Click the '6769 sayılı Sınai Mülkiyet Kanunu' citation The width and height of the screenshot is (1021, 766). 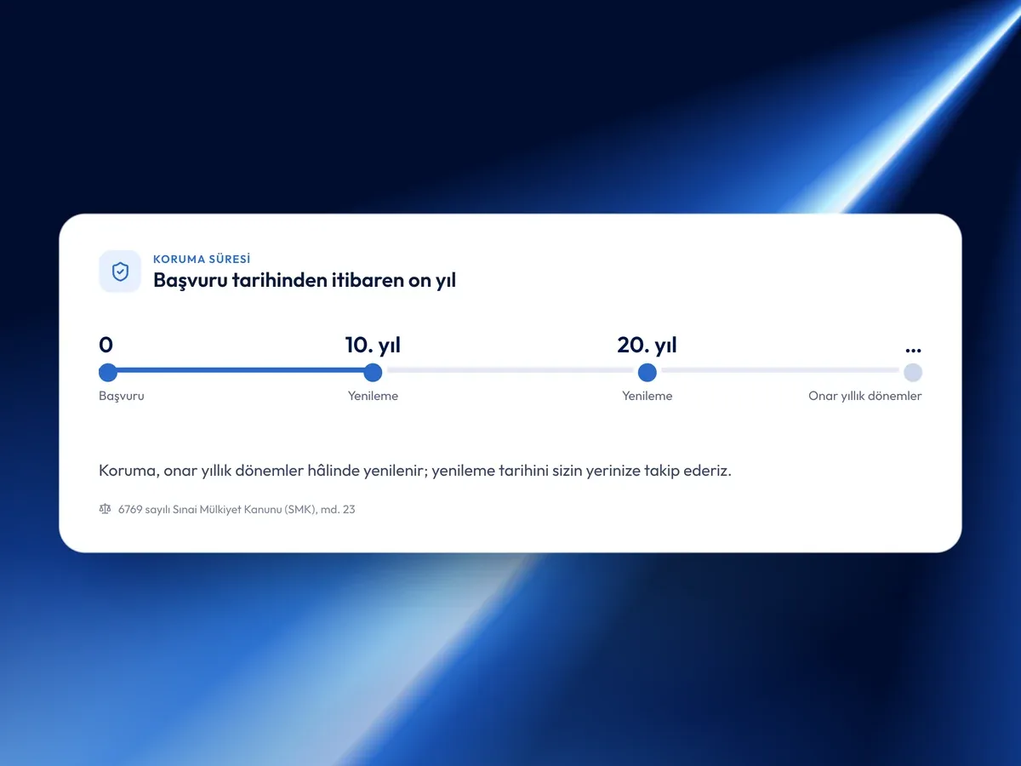pyautogui.click(x=237, y=510)
